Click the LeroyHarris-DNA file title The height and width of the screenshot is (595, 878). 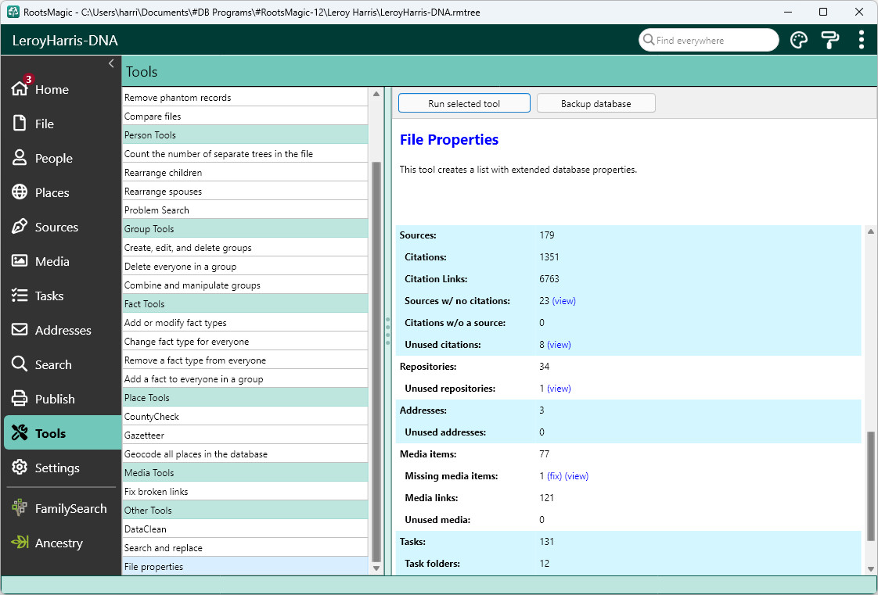[65, 40]
